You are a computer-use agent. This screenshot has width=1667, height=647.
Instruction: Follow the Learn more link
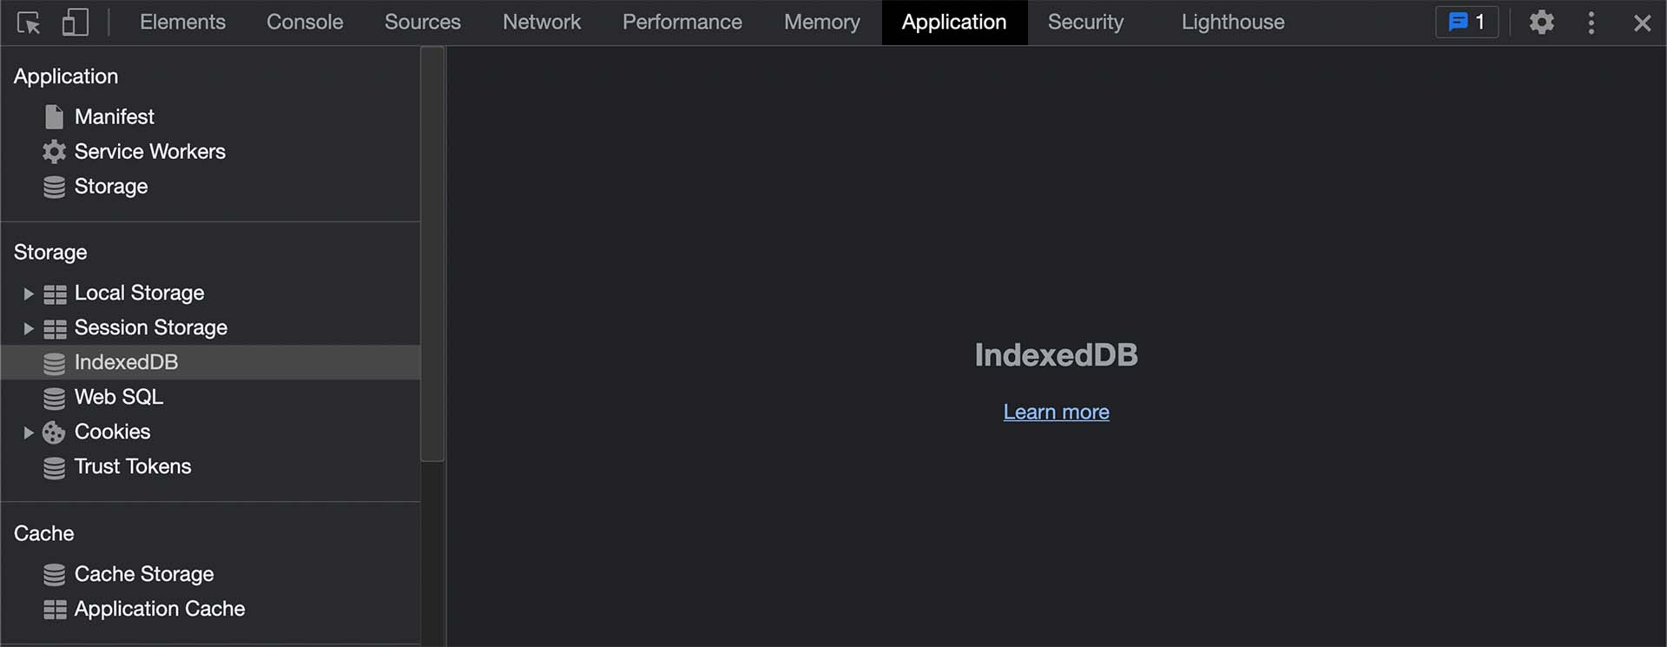1056,412
